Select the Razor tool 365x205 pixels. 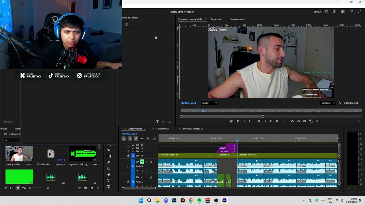pos(109,150)
